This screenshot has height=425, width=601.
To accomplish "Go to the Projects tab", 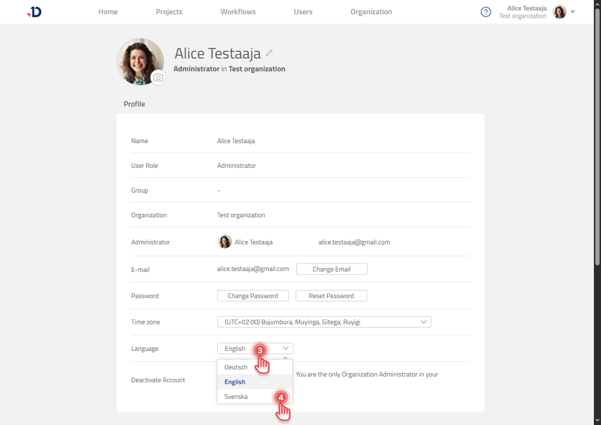I will point(169,12).
